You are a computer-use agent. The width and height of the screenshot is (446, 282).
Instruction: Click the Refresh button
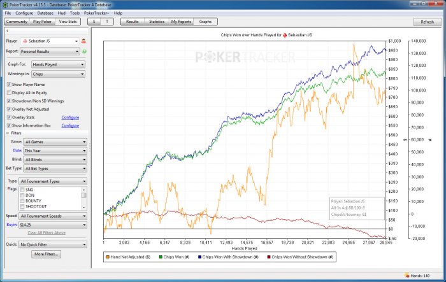pyautogui.click(x=428, y=22)
